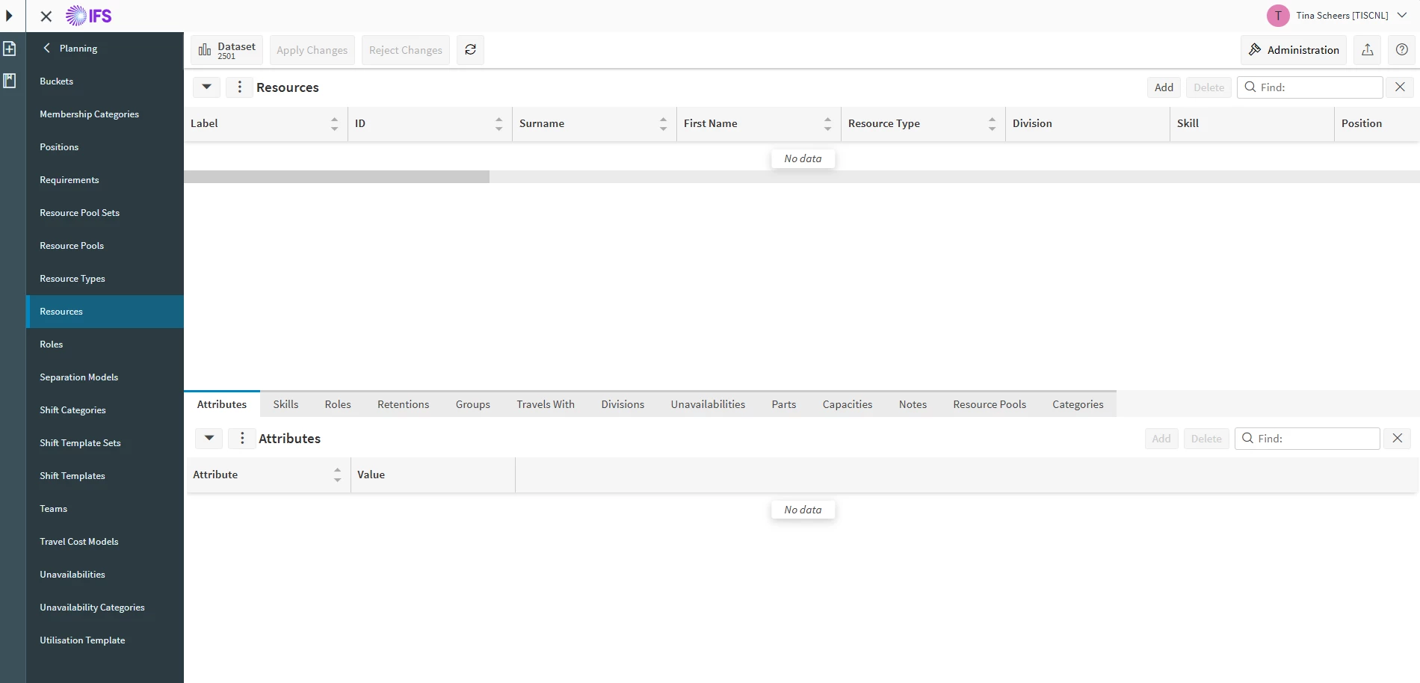Focus the Attributes Find search field

[1307, 439]
